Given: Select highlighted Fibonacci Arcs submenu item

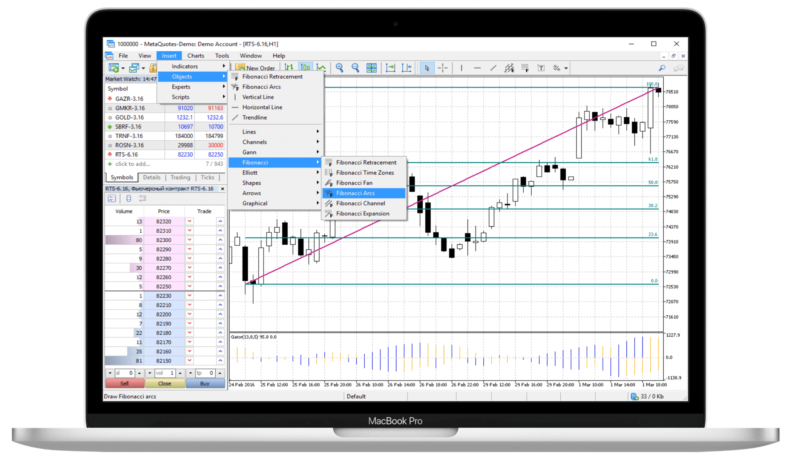Looking at the screenshot, I should [364, 193].
